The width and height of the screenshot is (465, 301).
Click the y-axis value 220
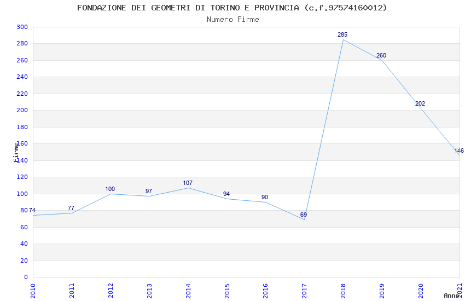coord(22,94)
